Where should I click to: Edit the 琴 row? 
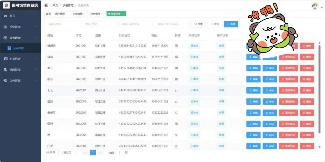pyautogui.click(x=253, y=135)
